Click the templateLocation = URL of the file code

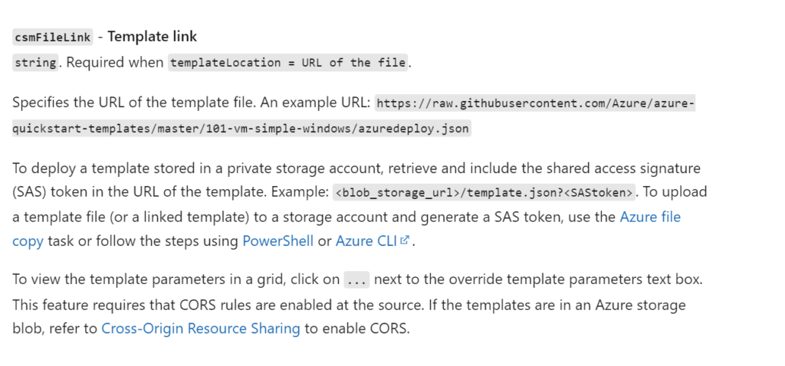pyautogui.click(x=288, y=63)
